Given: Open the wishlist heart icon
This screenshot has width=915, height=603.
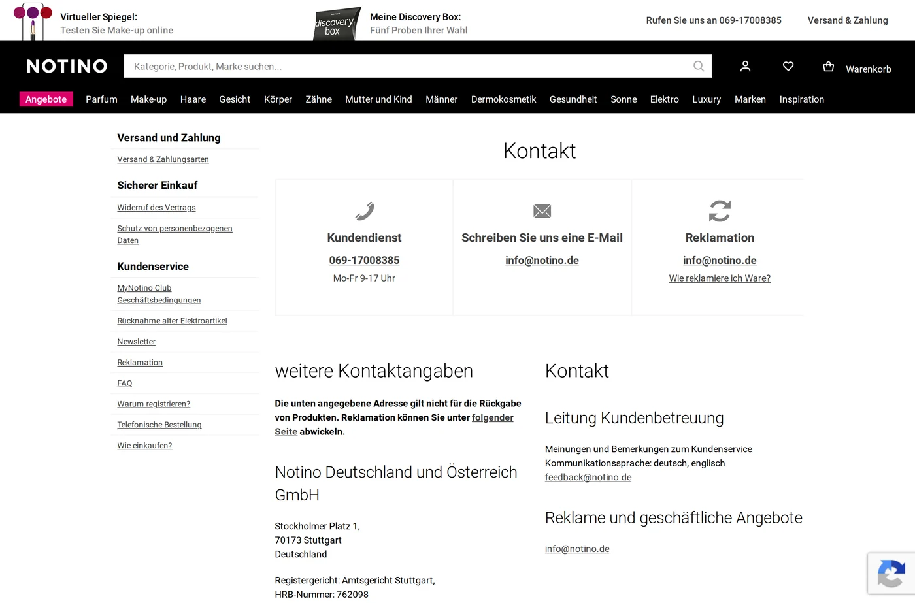Looking at the screenshot, I should pos(788,66).
